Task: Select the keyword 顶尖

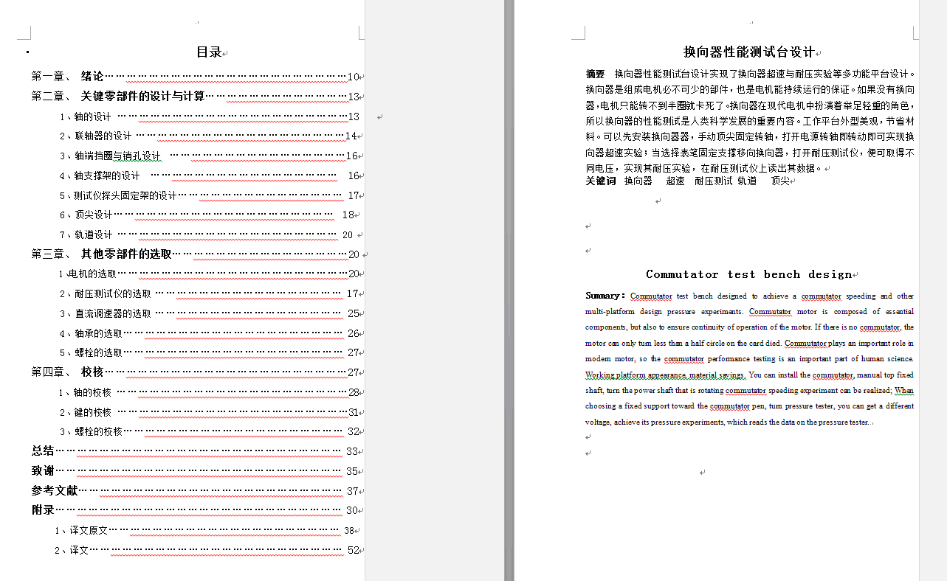Action: point(780,181)
